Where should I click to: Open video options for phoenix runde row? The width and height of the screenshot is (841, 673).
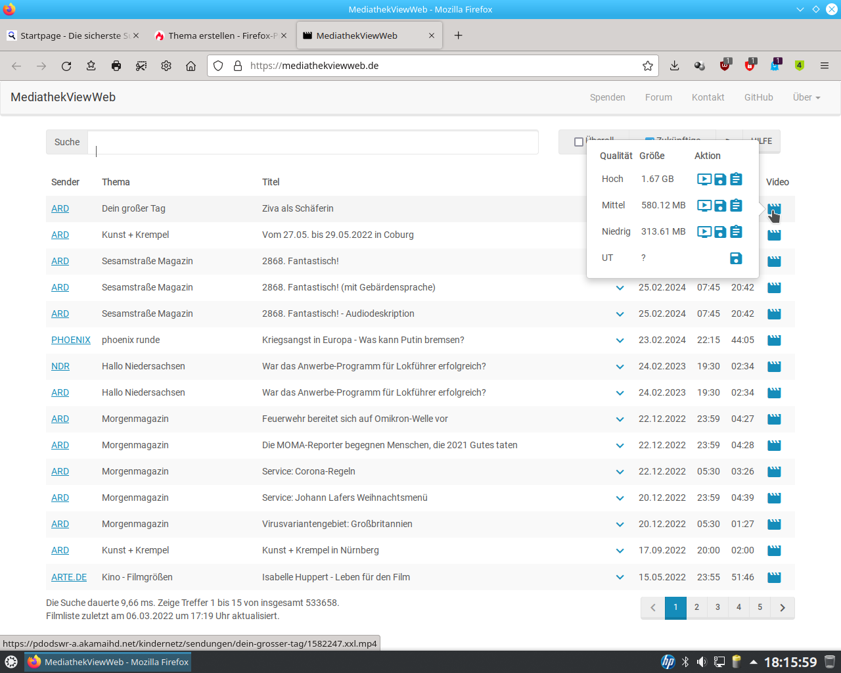point(775,340)
